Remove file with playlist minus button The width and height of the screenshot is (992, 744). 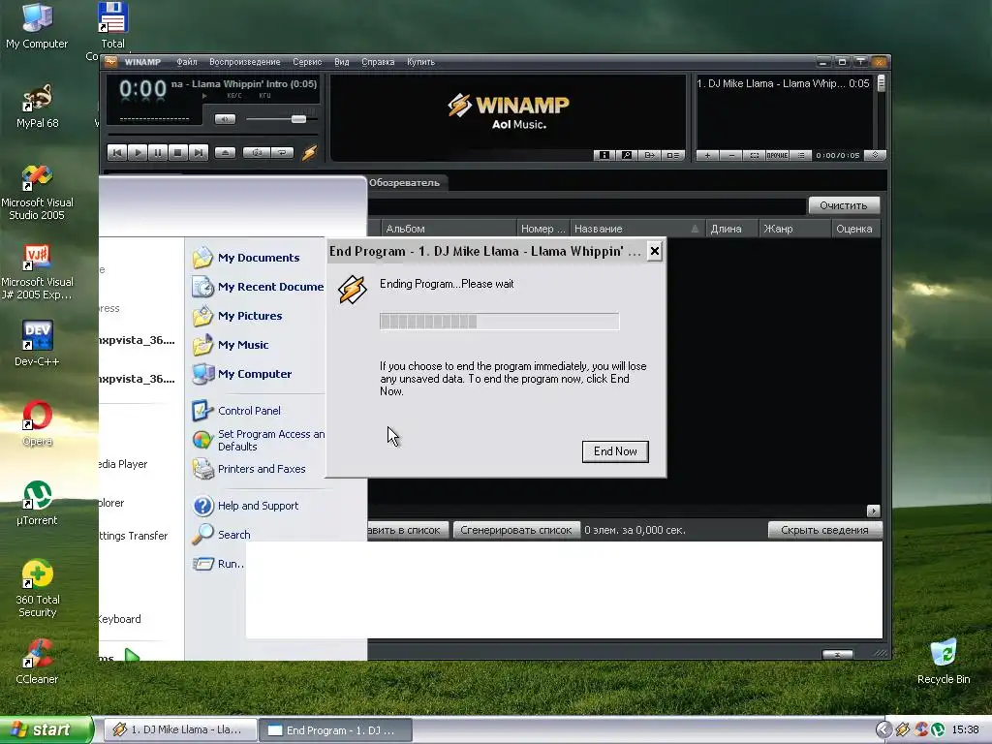point(730,155)
